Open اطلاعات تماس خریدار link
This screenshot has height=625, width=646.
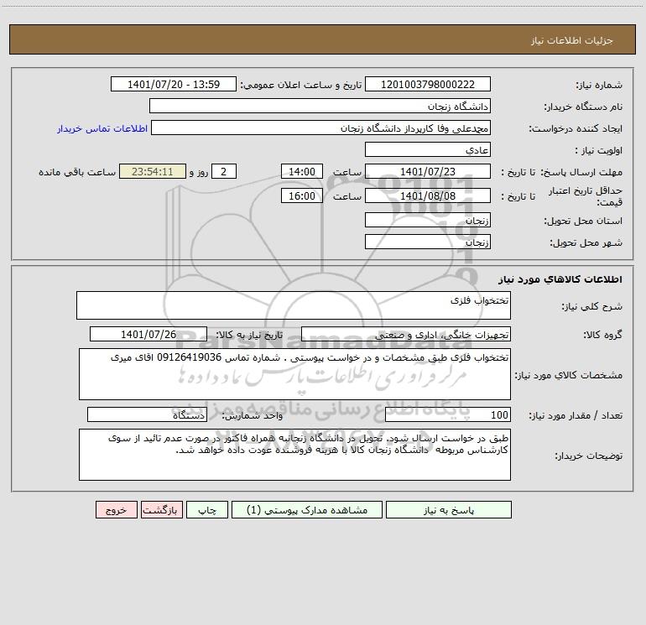(102, 128)
